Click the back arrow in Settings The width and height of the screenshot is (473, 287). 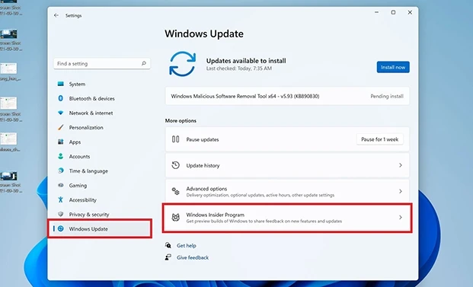pyautogui.click(x=56, y=15)
